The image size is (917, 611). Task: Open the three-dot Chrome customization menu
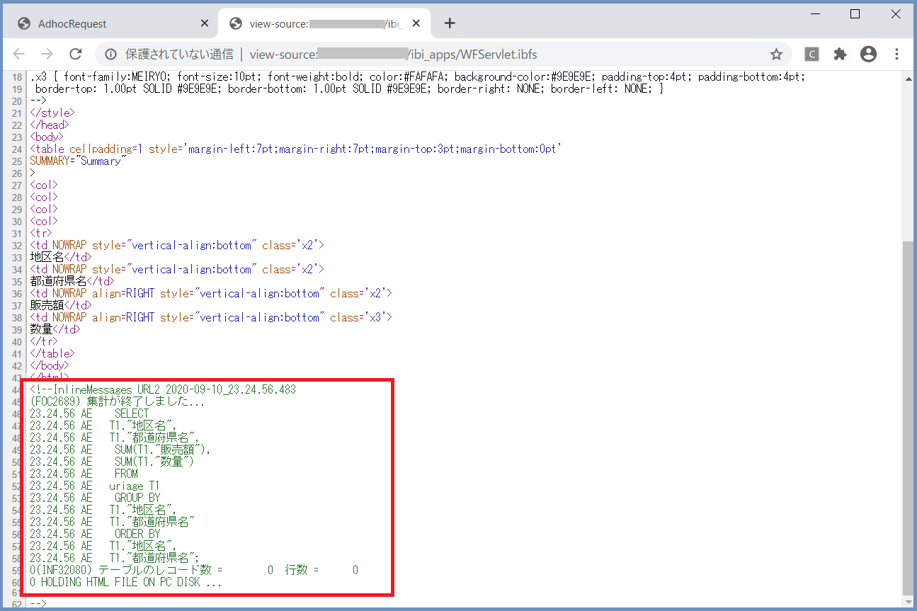pos(896,54)
